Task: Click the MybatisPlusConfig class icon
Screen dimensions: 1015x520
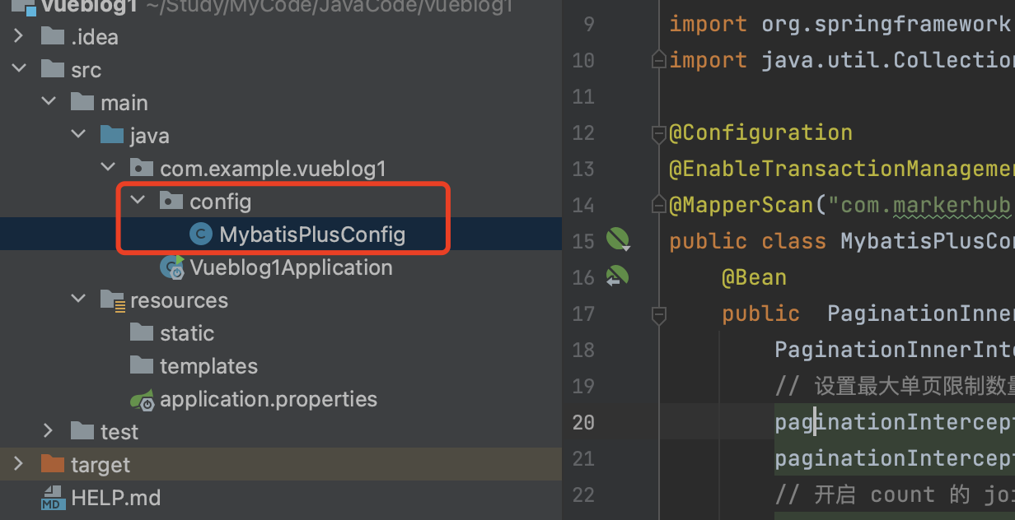Action: pyautogui.click(x=201, y=234)
